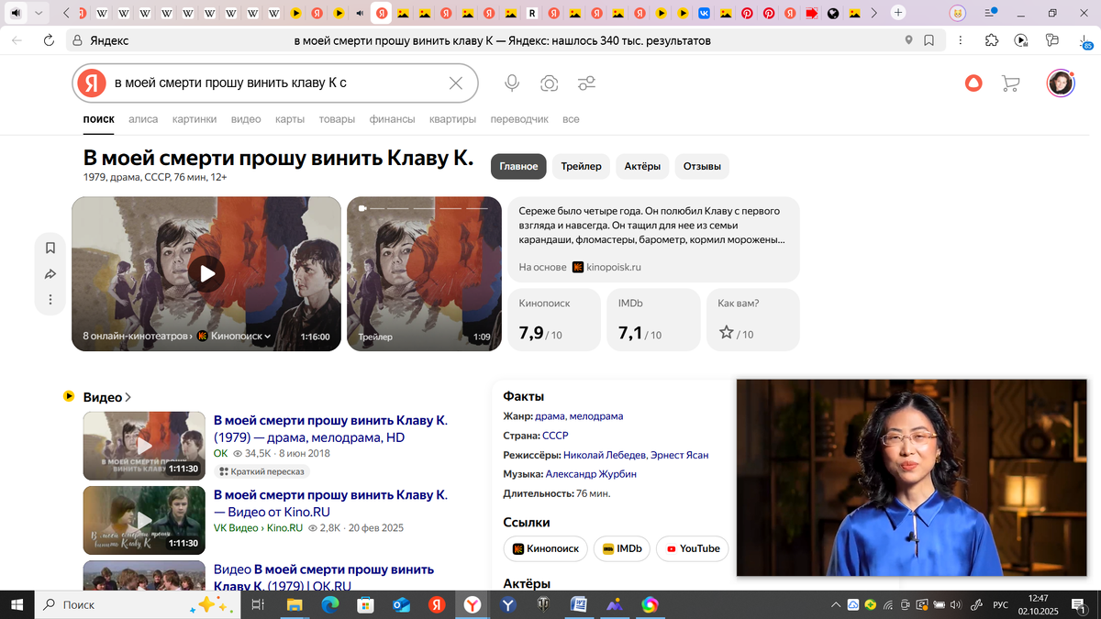Go back with browser back arrow

click(17, 40)
